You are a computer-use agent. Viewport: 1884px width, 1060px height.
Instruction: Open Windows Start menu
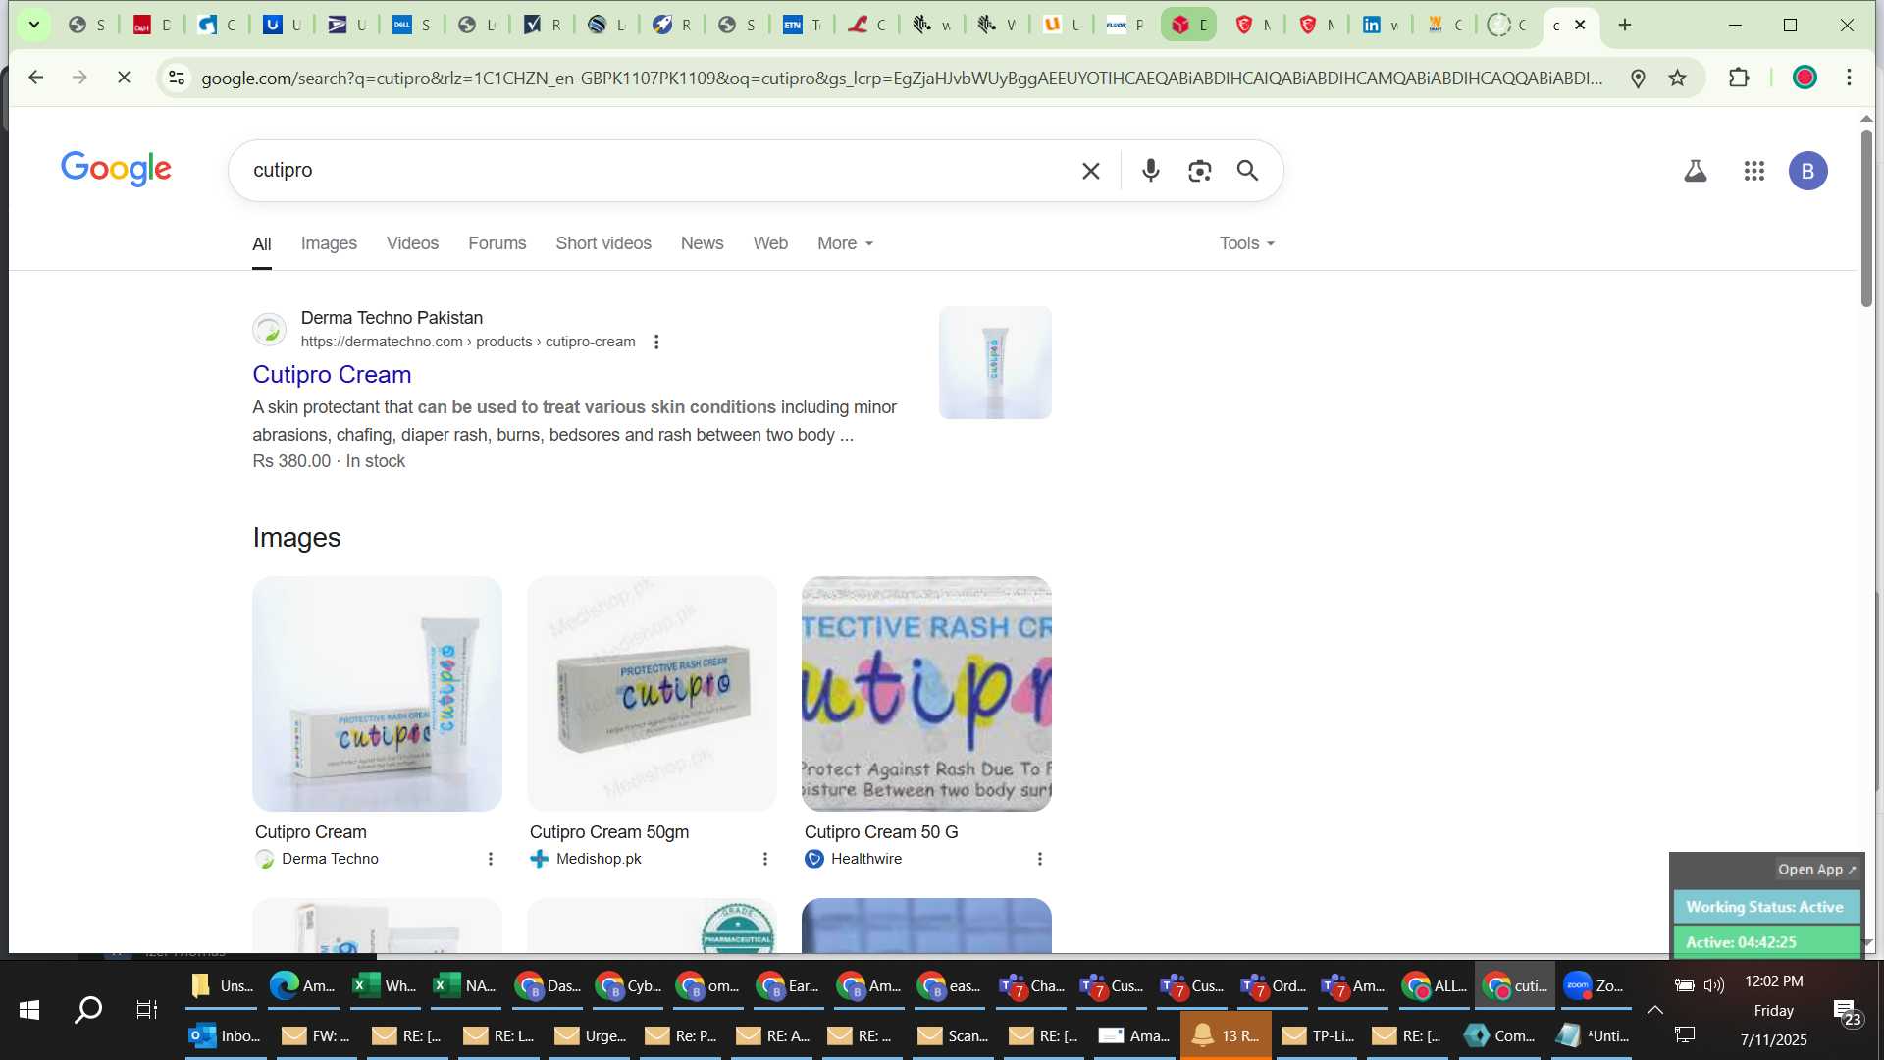[28, 1010]
